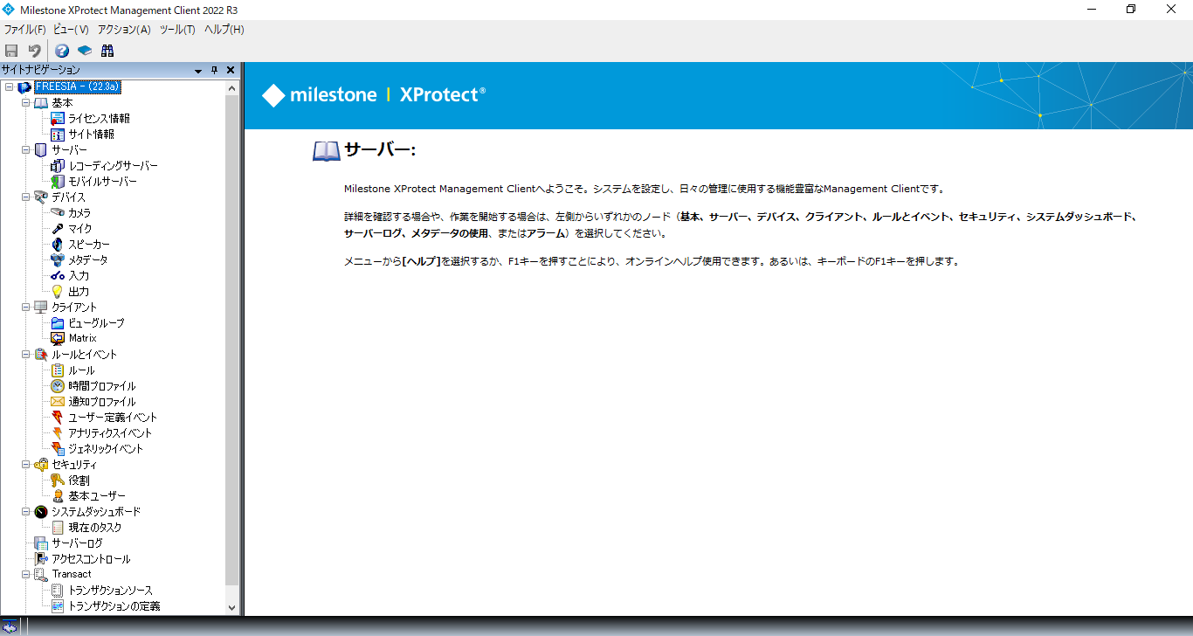
Task: Open the ビュー(V) menu
Action: 71,30
